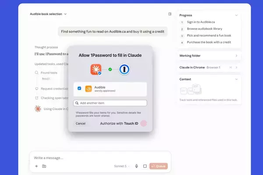The width and height of the screenshot is (263, 175).
Task: Expand Claude in Chrome section chevron
Action: point(236,67)
